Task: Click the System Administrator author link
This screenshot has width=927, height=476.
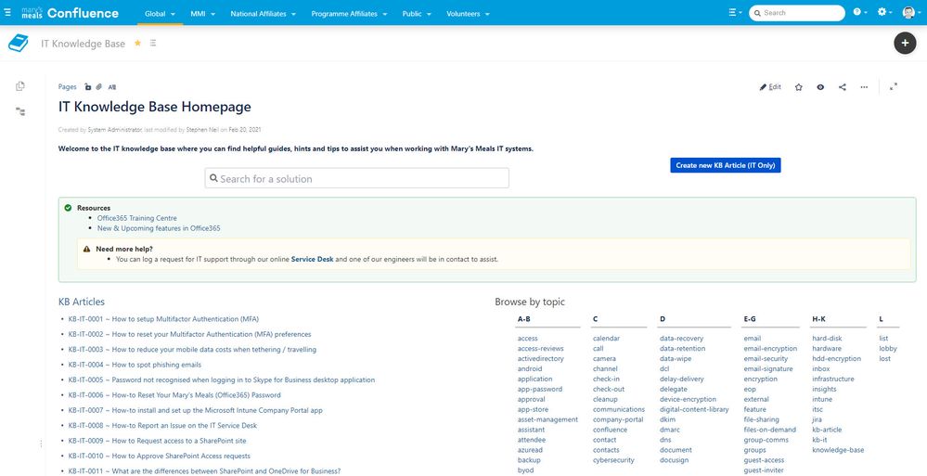Action: coord(115,130)
